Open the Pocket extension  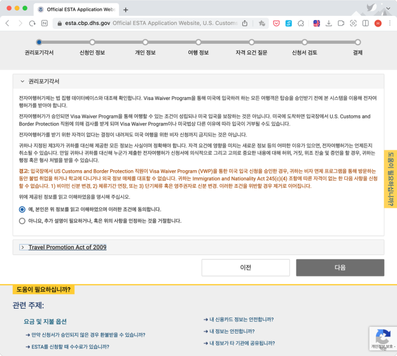tap(276, 23)
